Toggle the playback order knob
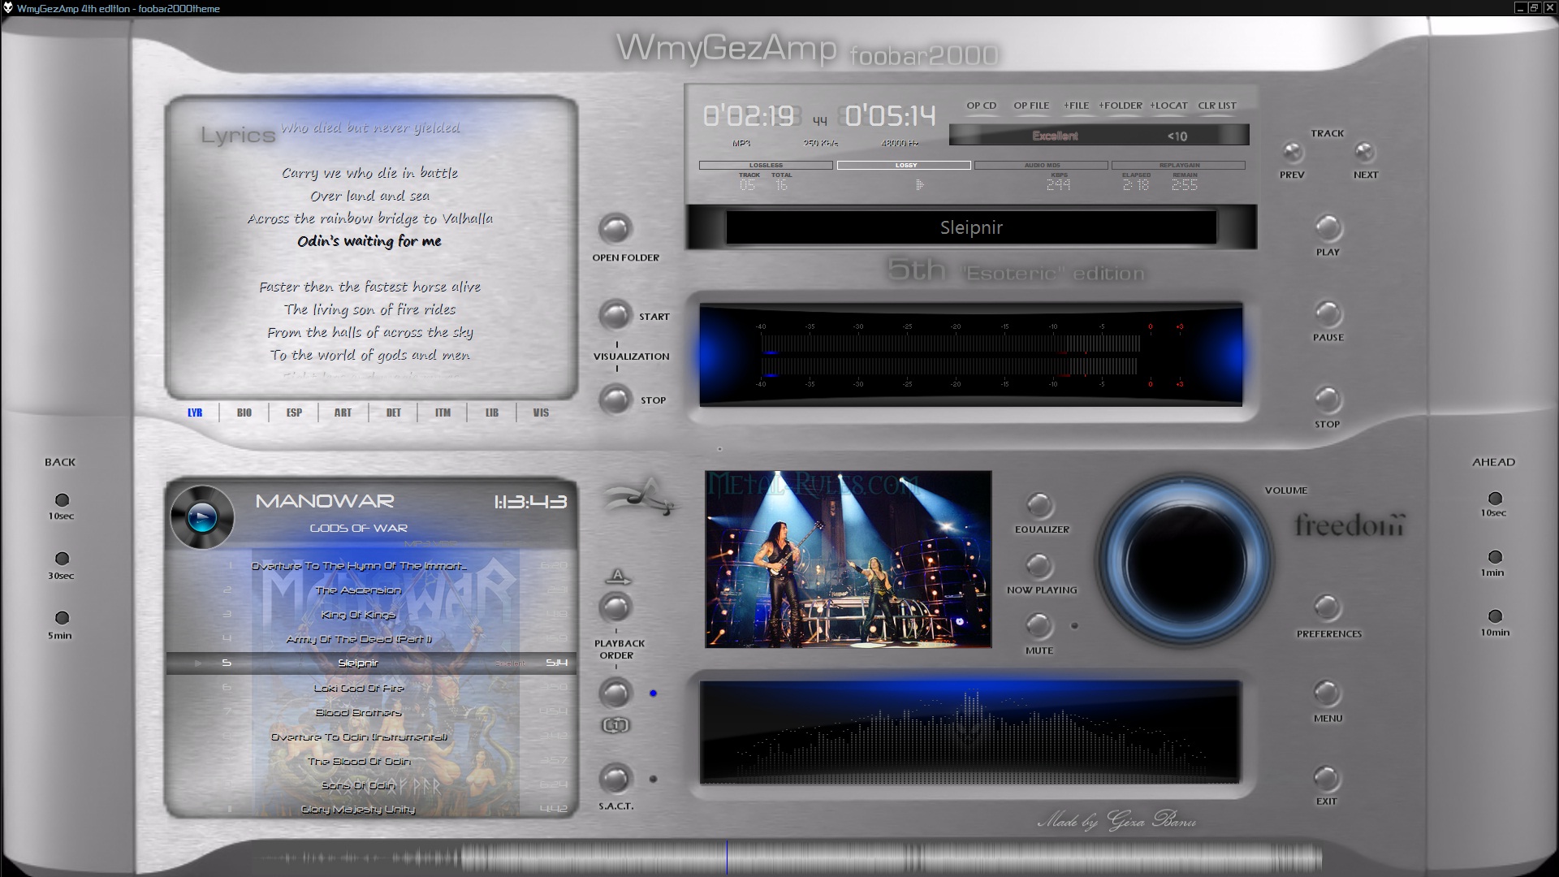Screen dimensions: 1559x877 click(615, 607)
